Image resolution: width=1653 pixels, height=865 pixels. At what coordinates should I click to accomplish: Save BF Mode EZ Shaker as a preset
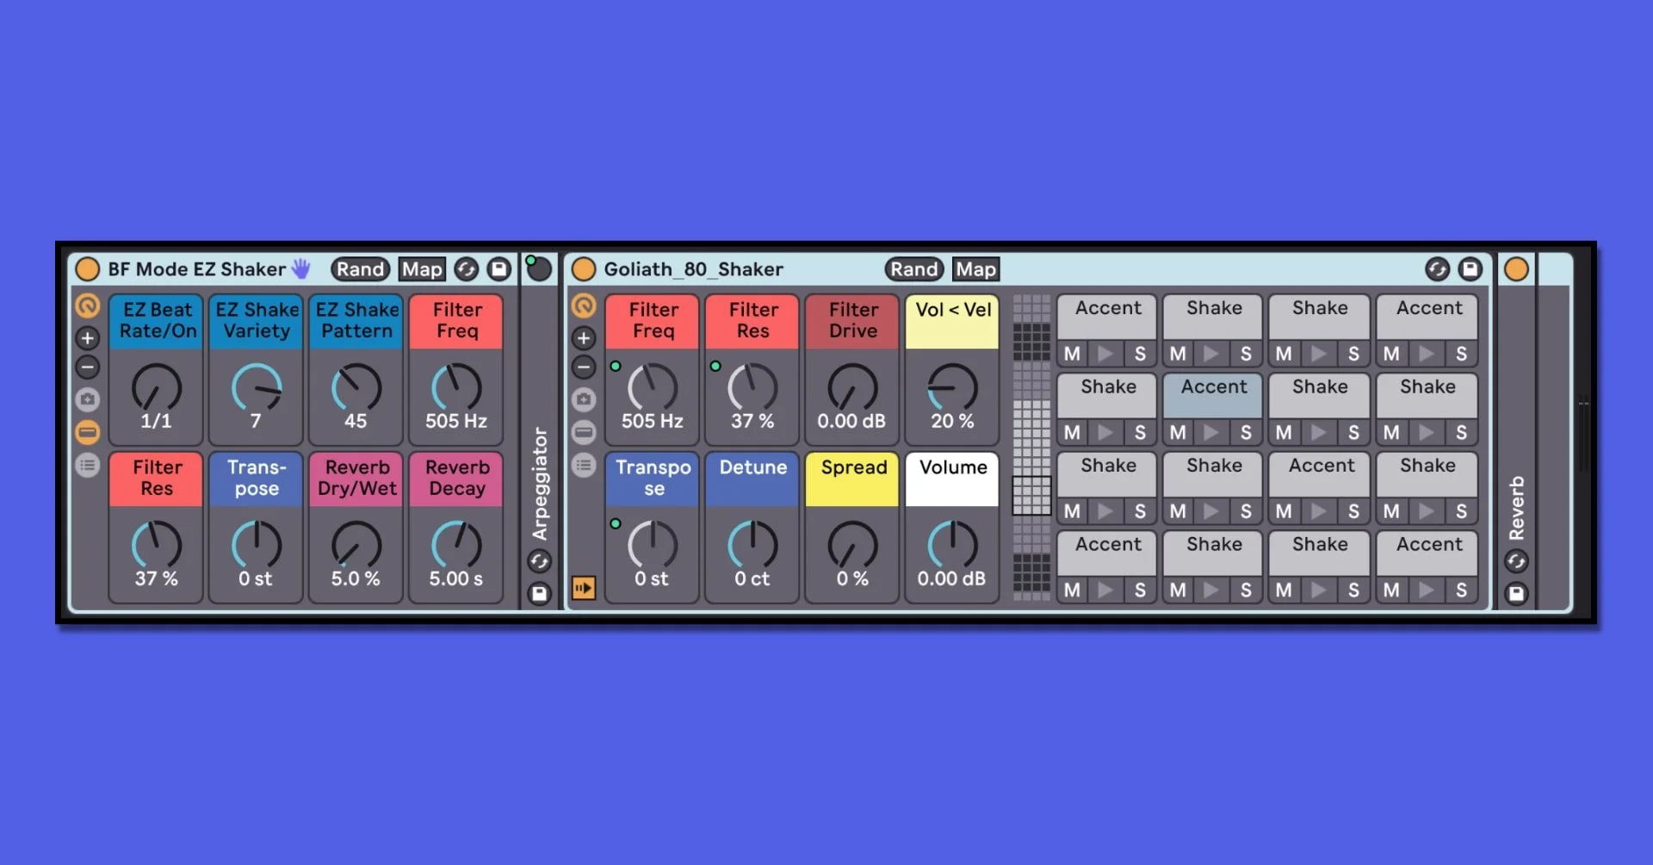(499, 269)
